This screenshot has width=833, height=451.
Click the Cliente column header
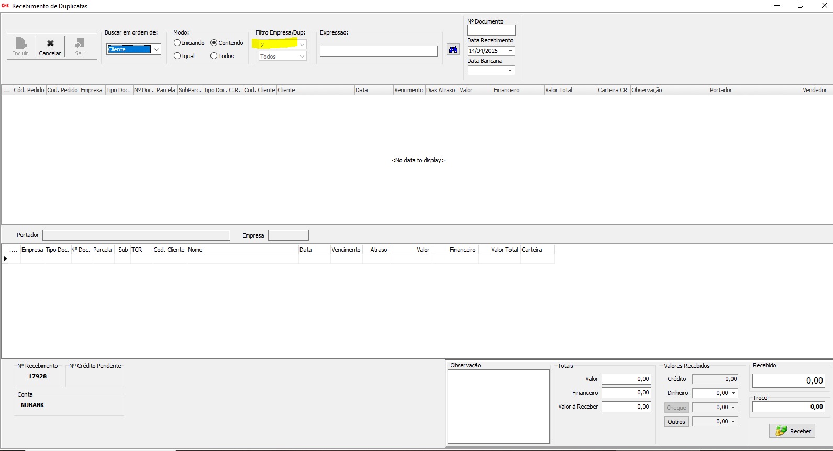(x=315, y=90)
